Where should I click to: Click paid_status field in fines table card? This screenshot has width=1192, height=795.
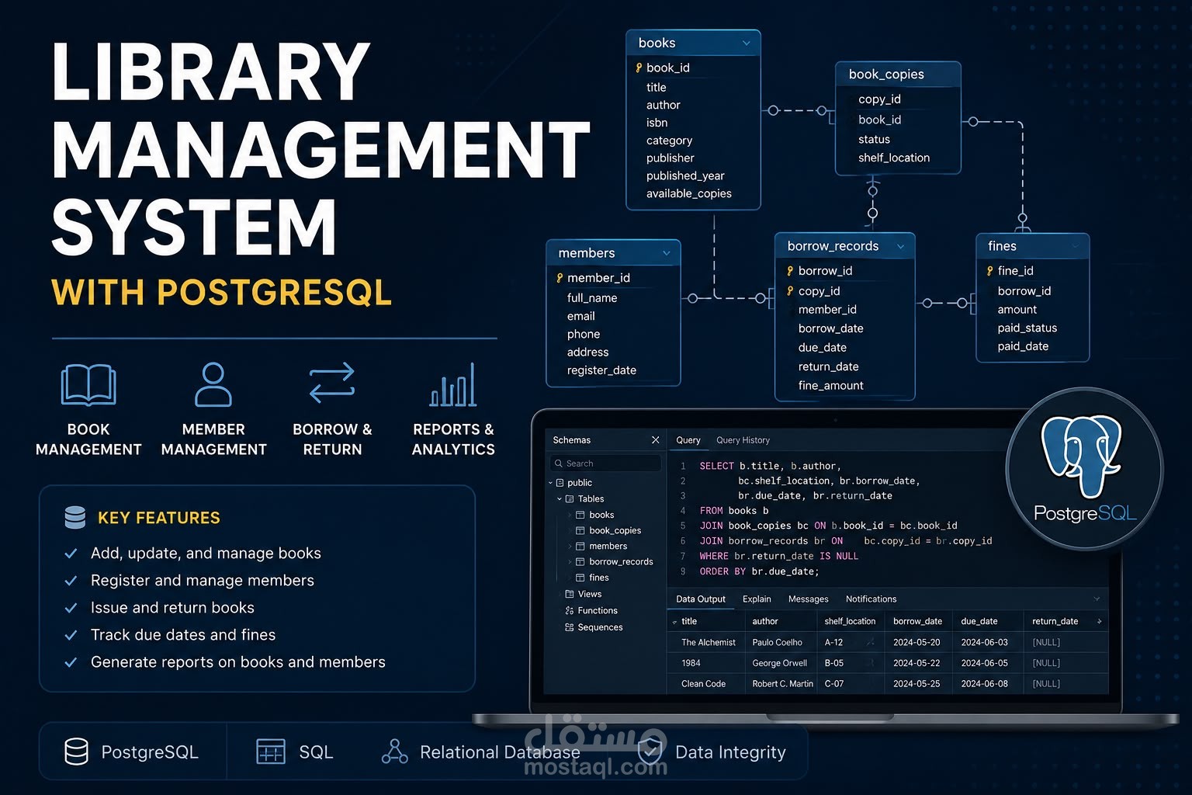(1027, 328)
